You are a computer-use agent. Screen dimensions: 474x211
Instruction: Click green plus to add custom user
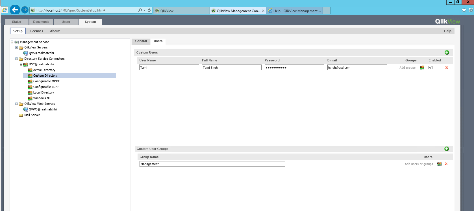[447, 52]
